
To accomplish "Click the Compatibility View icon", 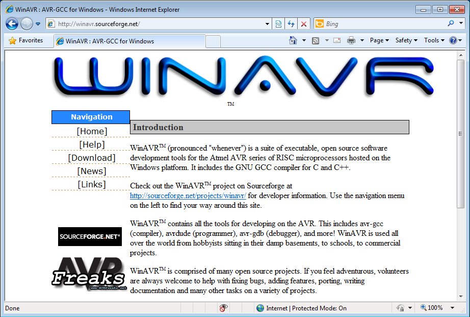I will [x=278, y=24].
